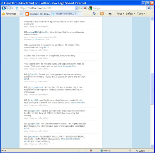155x153 pixels.
Task: Expand the tab list dropdown arrow
Action: pyautogui.click(x=24, y=14)
